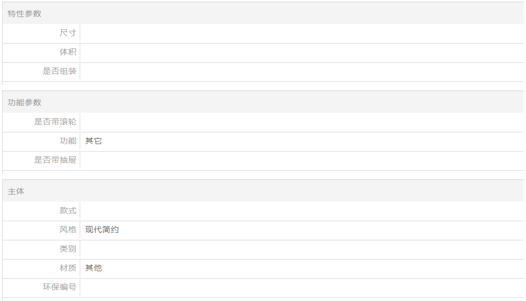Select the 类别 row label
This screenshot has width=526, height=301.
(68, 249)
